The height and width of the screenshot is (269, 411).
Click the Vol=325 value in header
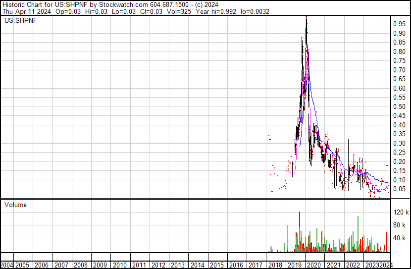(x=179, y=11)
